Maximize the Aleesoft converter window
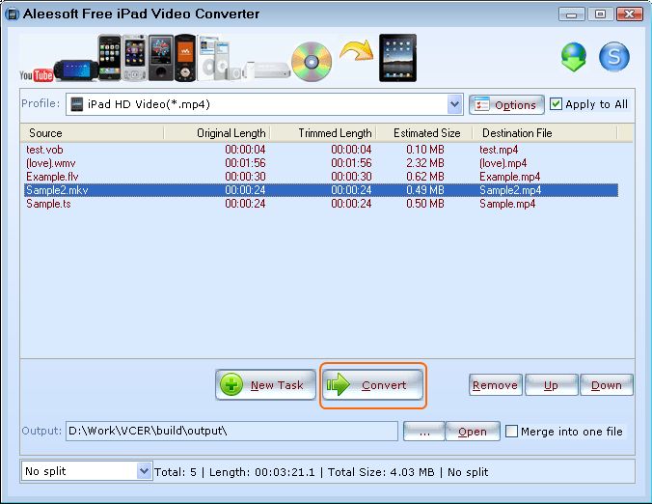The height and width of the screenshot is (504, 652). pyautogui.click(x=600, y=14)
